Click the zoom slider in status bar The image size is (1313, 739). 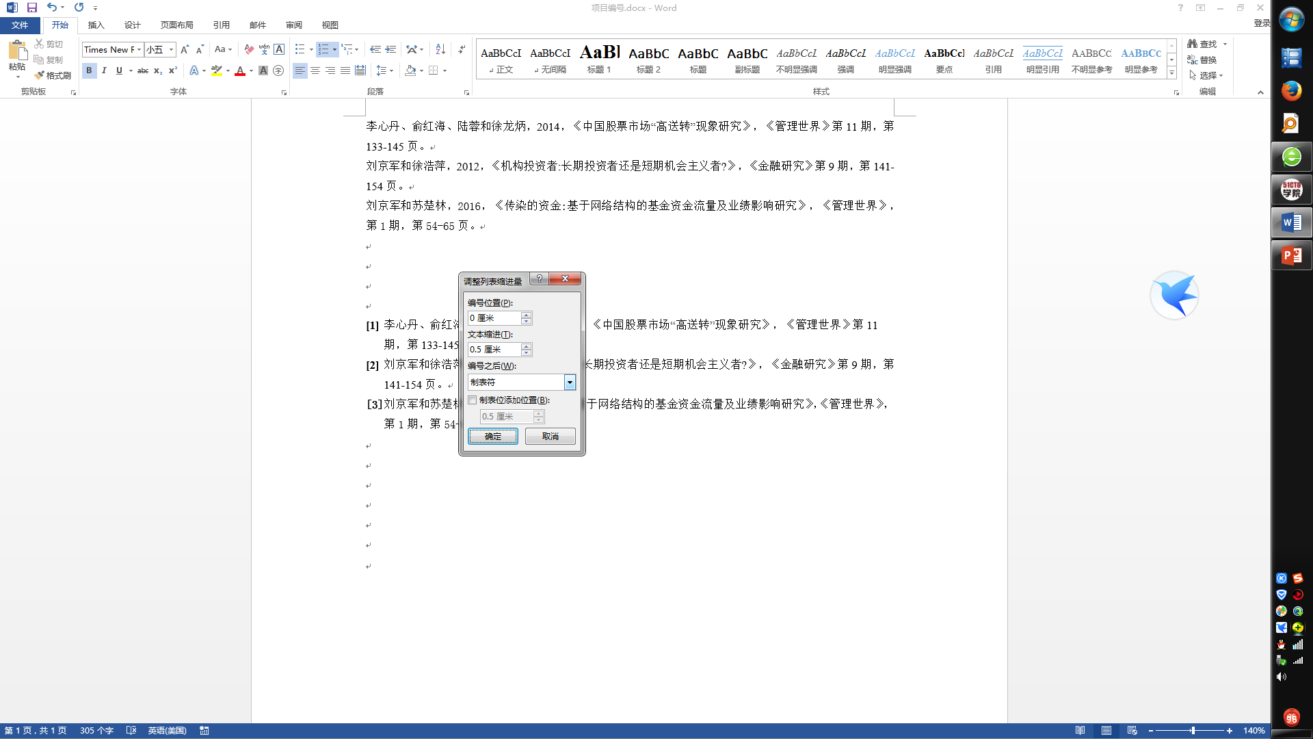click(x=1192, y=731)
